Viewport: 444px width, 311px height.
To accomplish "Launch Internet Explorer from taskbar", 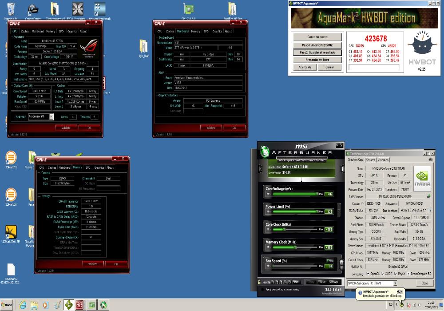I will [23, 305].
